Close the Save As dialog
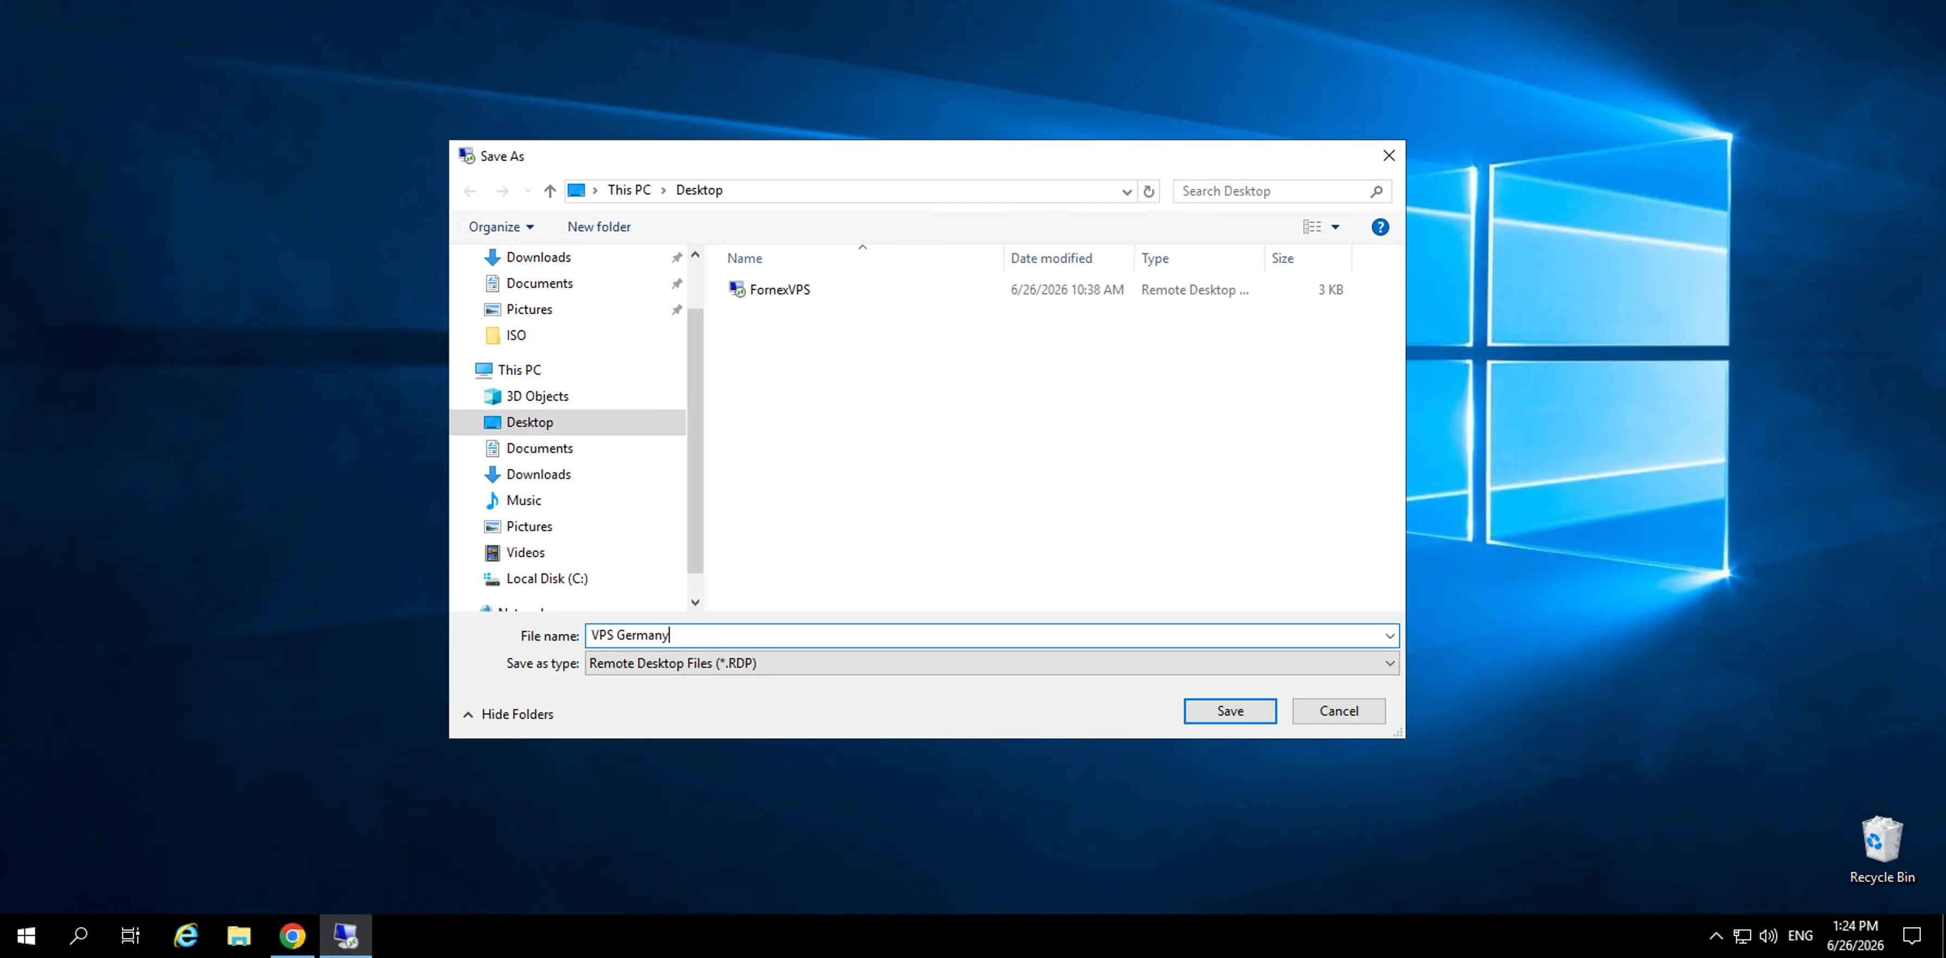1946x958 pixels. tap(1388, 155)
